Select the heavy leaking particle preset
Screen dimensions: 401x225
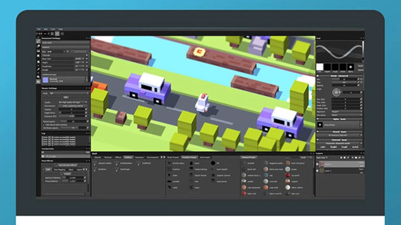198,169
